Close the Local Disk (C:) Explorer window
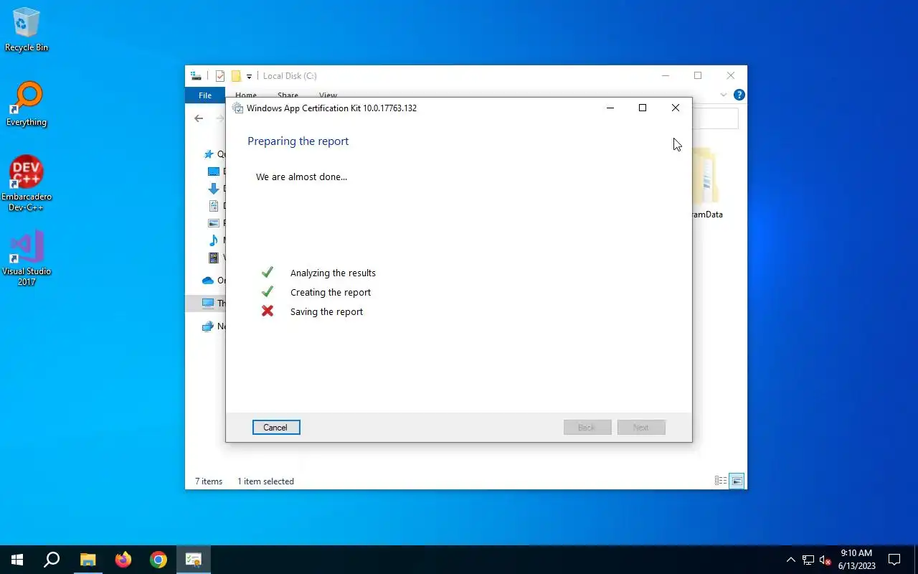 (730, 75)
